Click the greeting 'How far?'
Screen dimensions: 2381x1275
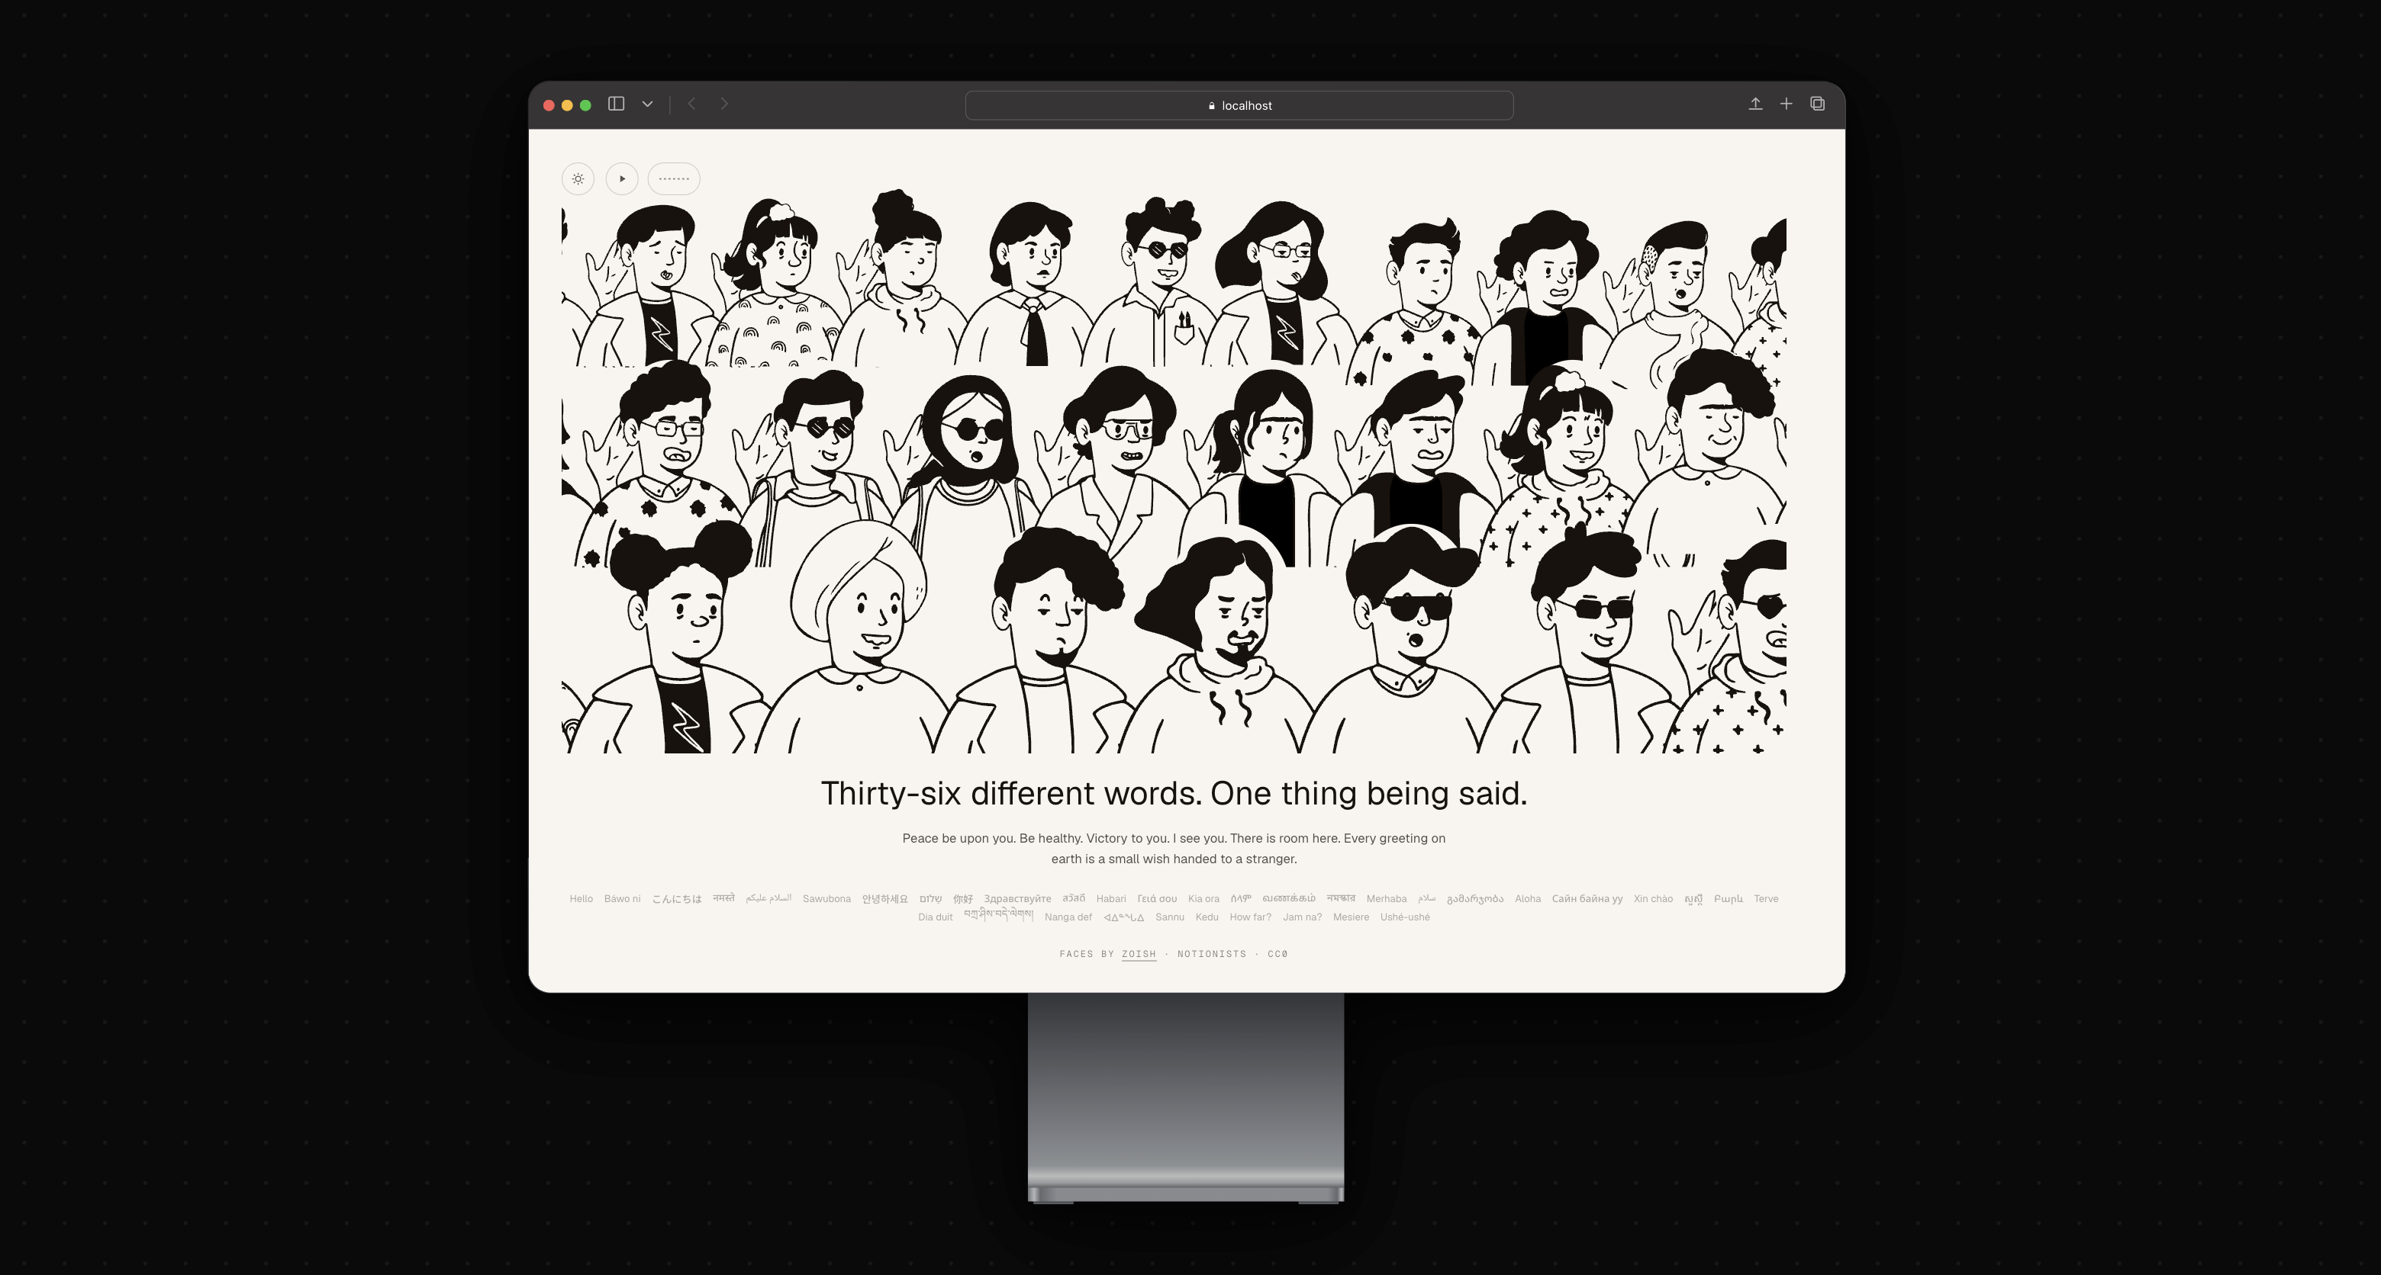(1250, 917)
